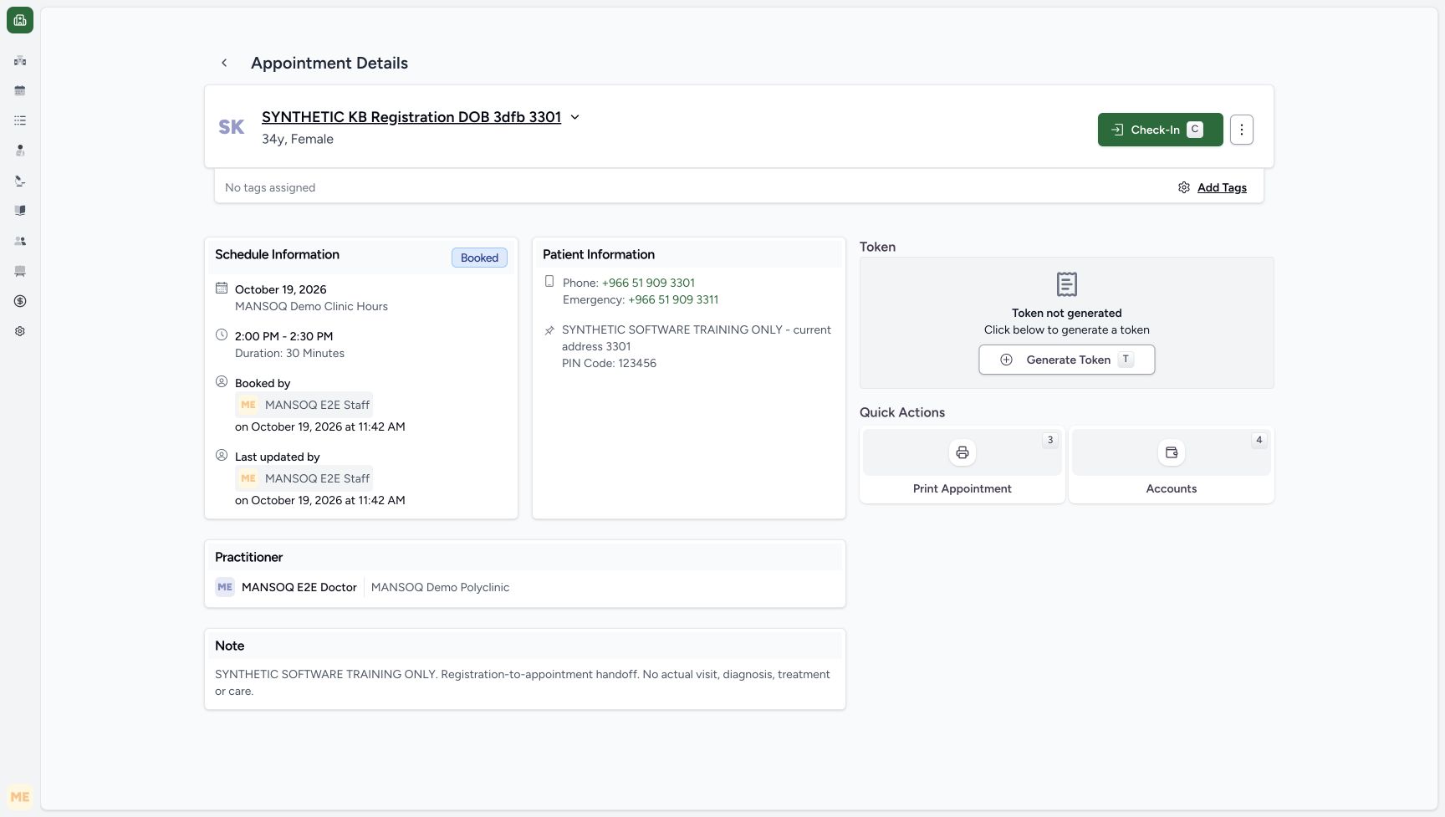Click the printer icon in Quick Actions

pyautogui.click(x=962, y=452)
